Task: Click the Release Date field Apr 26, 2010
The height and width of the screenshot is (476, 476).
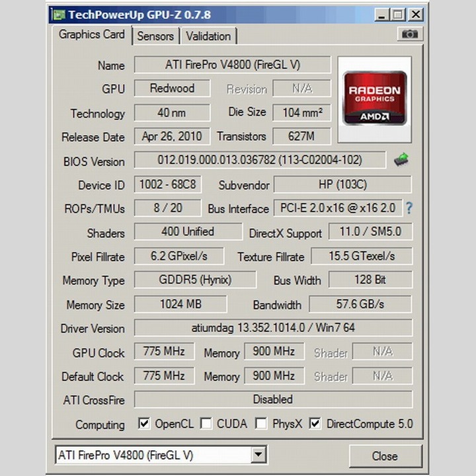Action: click(x=172, y=136)
